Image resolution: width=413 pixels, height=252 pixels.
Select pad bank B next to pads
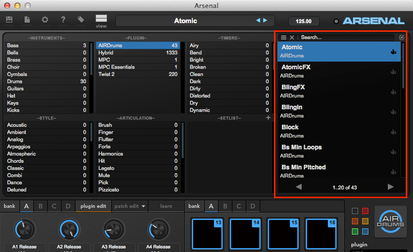pos(225,206)
